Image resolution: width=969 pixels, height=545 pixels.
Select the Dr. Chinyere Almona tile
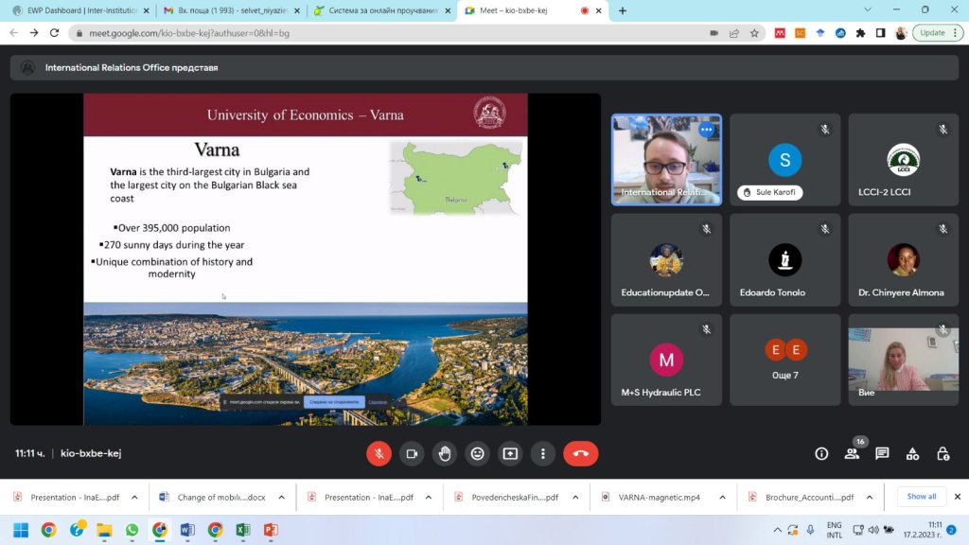tap(903, 259)
